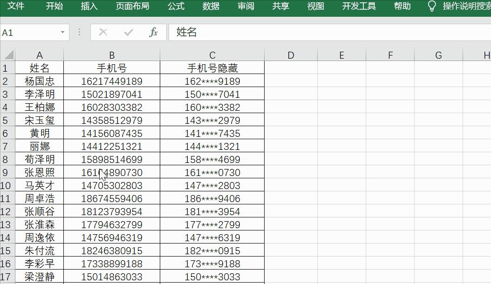The height and width of the screenshot is (284, 491).
Task: Open the 文件 menu
Action: click(16, 7)
